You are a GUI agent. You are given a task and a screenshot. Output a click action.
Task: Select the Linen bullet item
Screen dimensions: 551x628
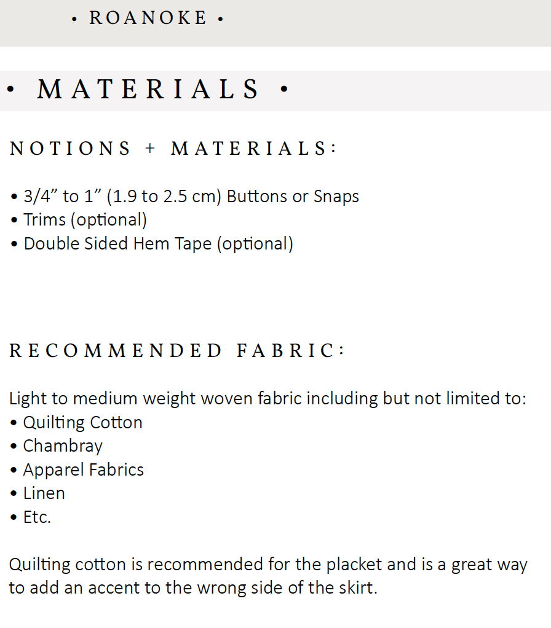[x=44, y=493]
